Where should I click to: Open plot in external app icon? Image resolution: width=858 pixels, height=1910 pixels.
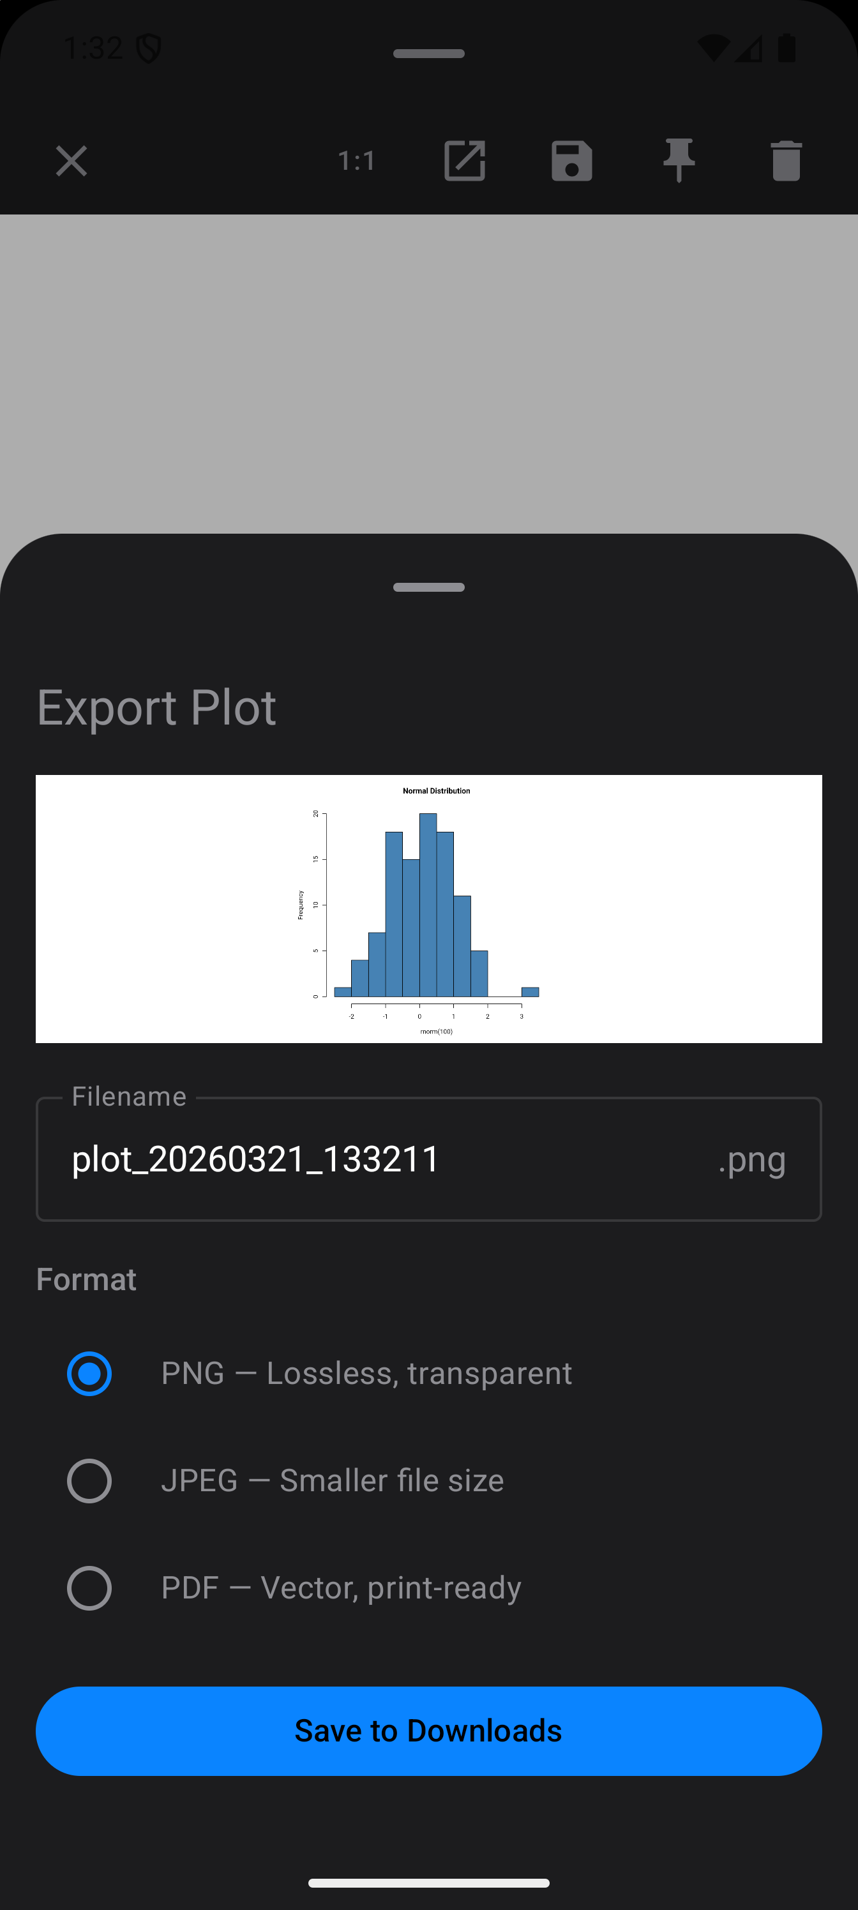464,161
